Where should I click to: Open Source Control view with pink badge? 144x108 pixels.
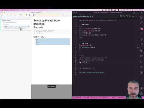pyautogui.click(x=141, y=28)
